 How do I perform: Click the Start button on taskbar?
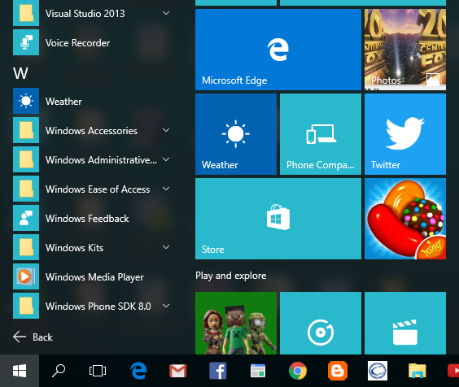coord(20,371)
